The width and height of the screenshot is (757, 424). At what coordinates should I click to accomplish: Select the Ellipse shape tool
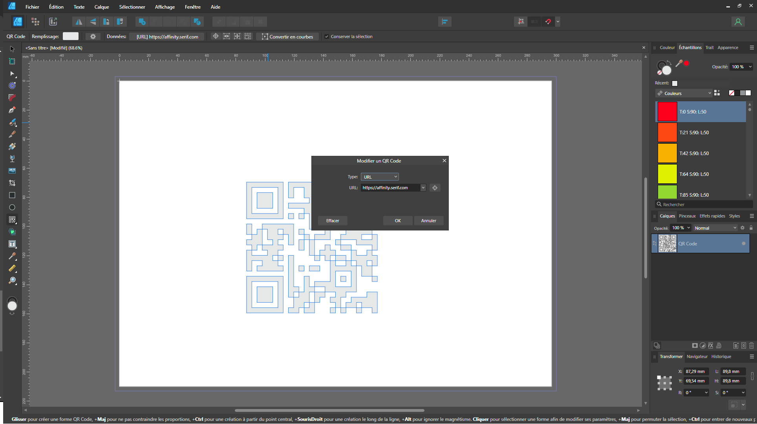point(12,207)
